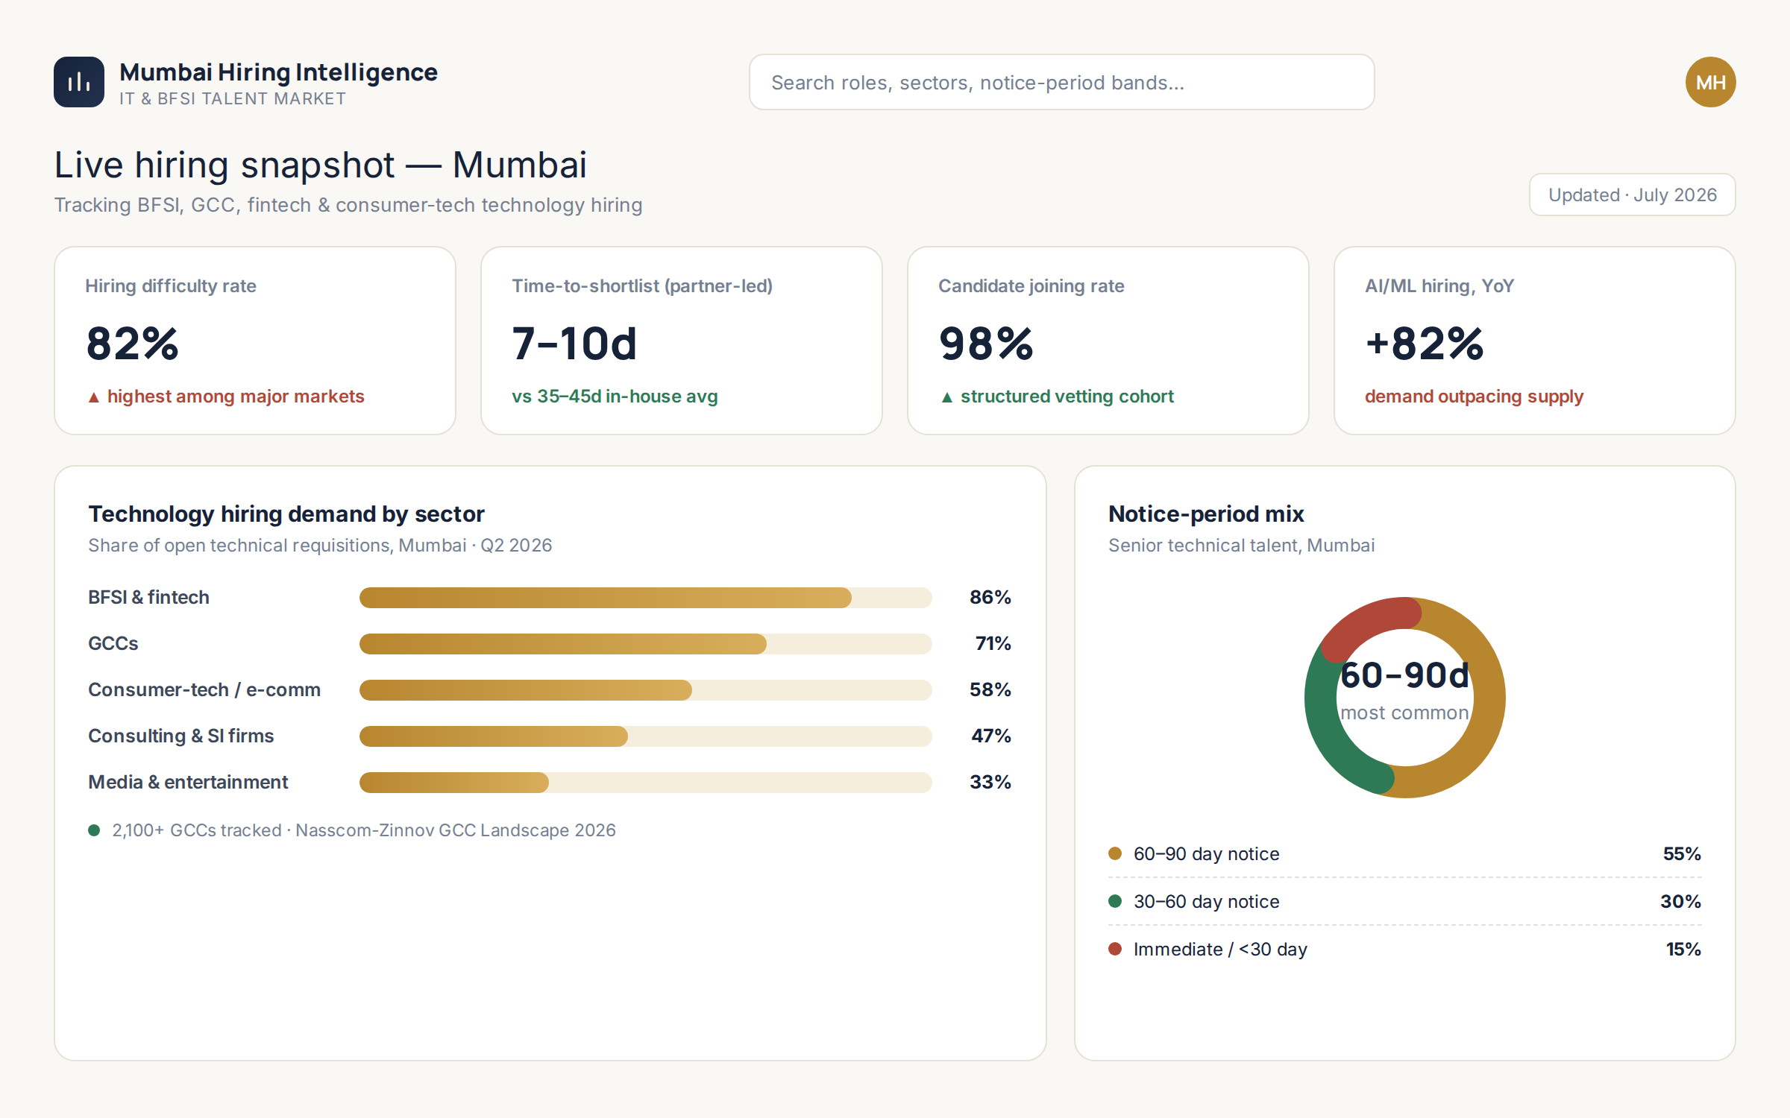The width and height of the screenshot is (1790, 1118).
Task: Click the 98% candidate joining rate value
Action: coord(986,344)
